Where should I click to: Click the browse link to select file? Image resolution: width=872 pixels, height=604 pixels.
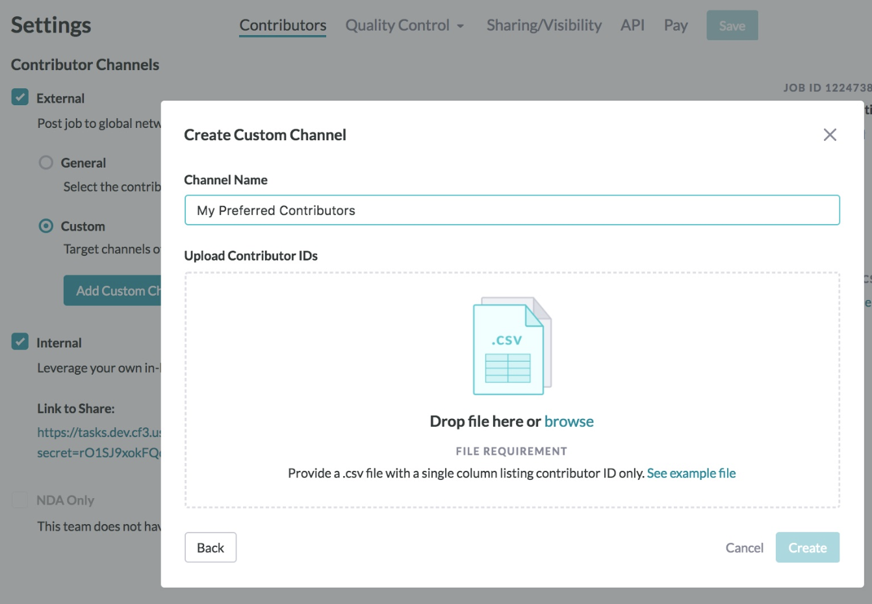(x=569, y=422)
